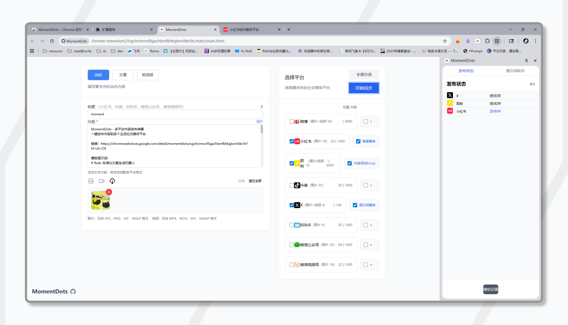Click the 清空记录 button
Screen dimensions: 568x325
tap(490, 289)
